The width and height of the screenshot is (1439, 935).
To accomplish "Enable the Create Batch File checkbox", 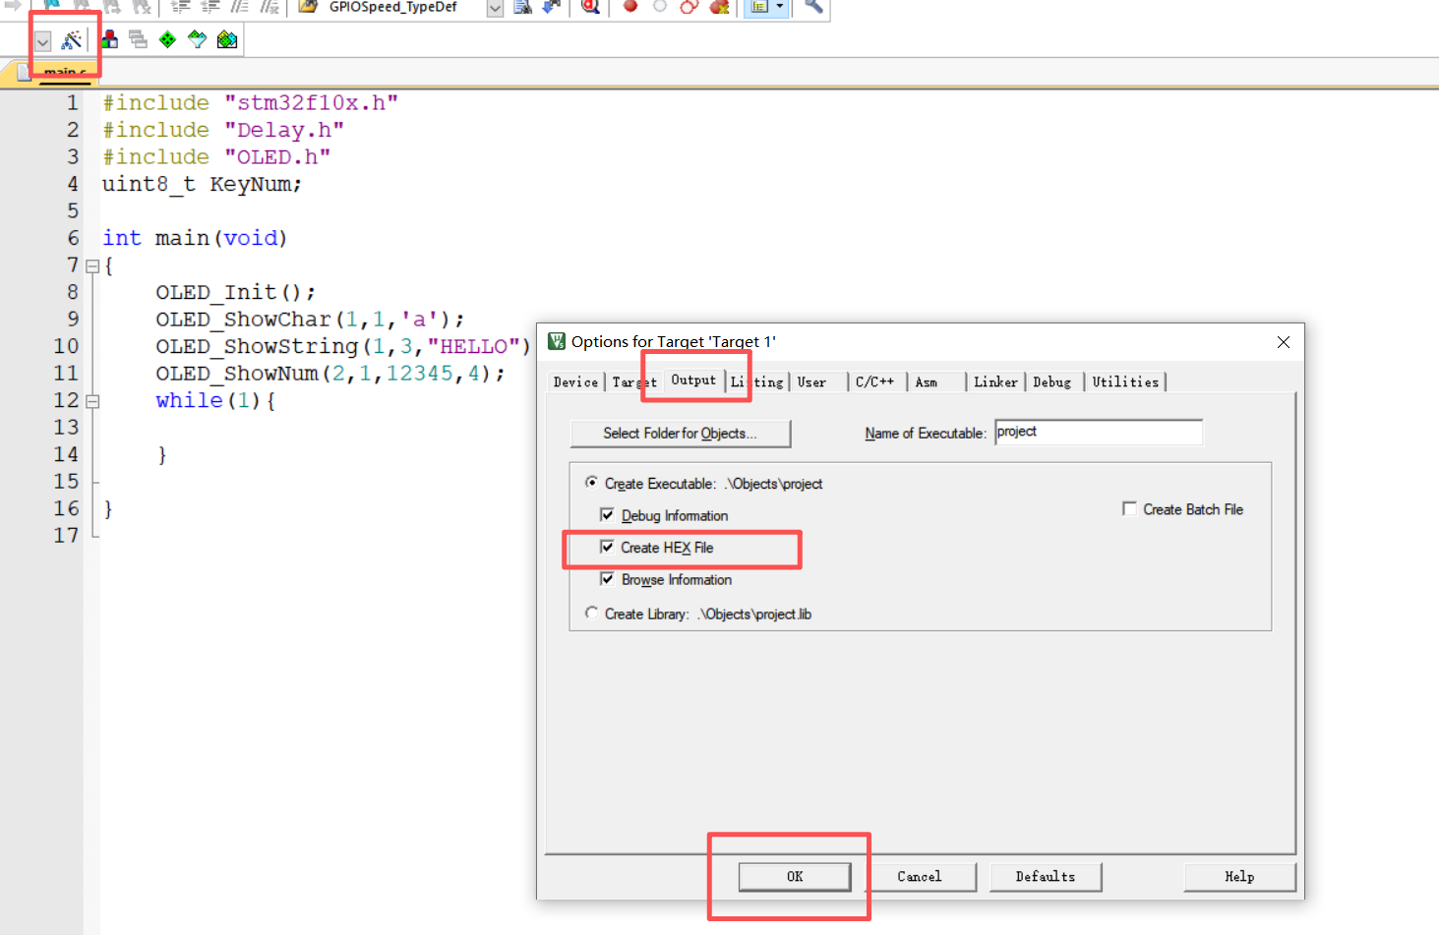I will click(1129, 508).
